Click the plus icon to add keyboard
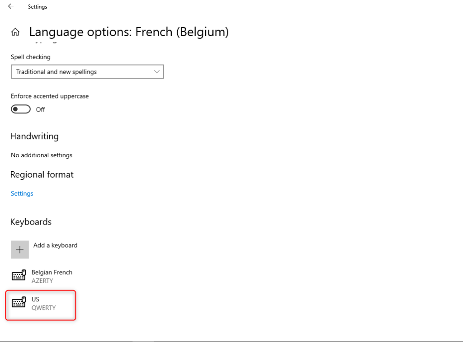 (20, 250)
